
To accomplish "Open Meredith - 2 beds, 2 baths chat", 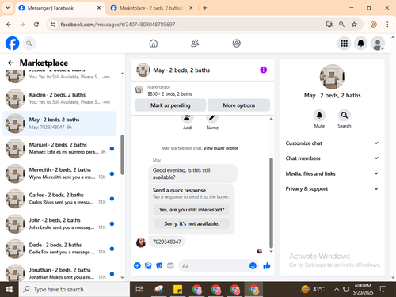I will pos(59,173).
